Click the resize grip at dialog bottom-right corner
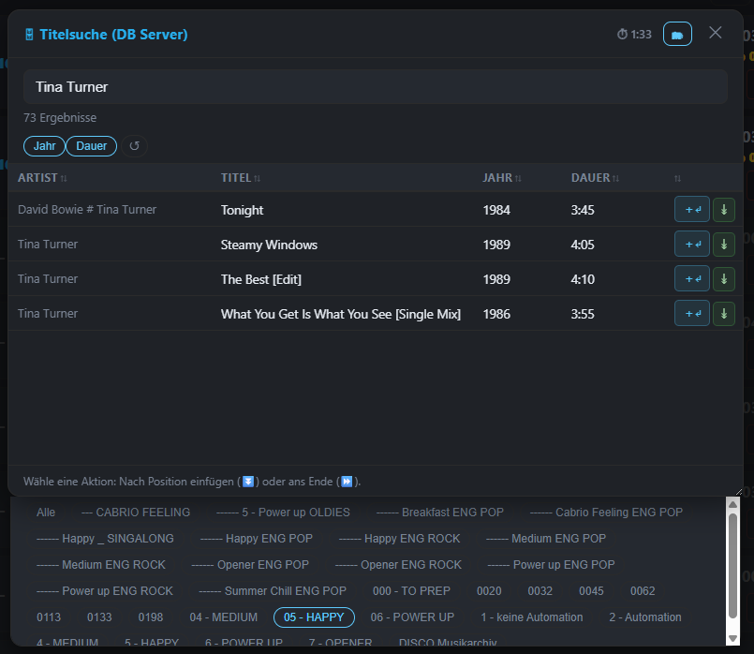The height and width of the screenshot is (654, 754). tap(739, 492)
